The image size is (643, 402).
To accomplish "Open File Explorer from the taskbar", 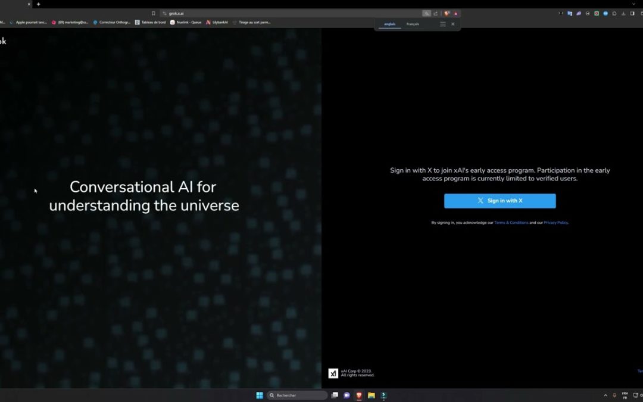I will (371, 395).
